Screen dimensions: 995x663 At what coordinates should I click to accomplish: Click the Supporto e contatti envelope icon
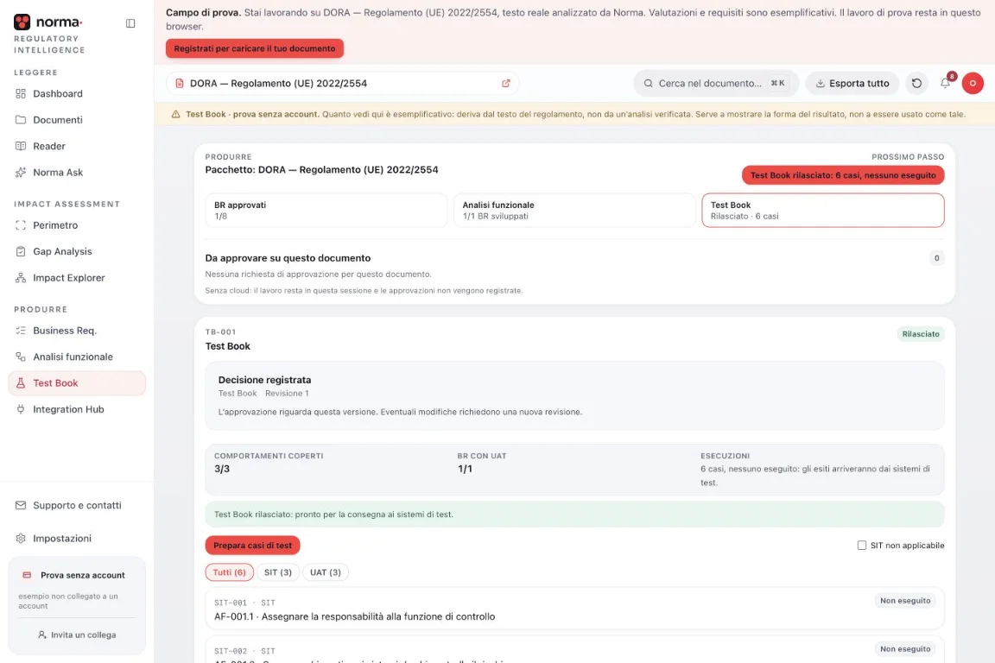click(x=21, y=506)
